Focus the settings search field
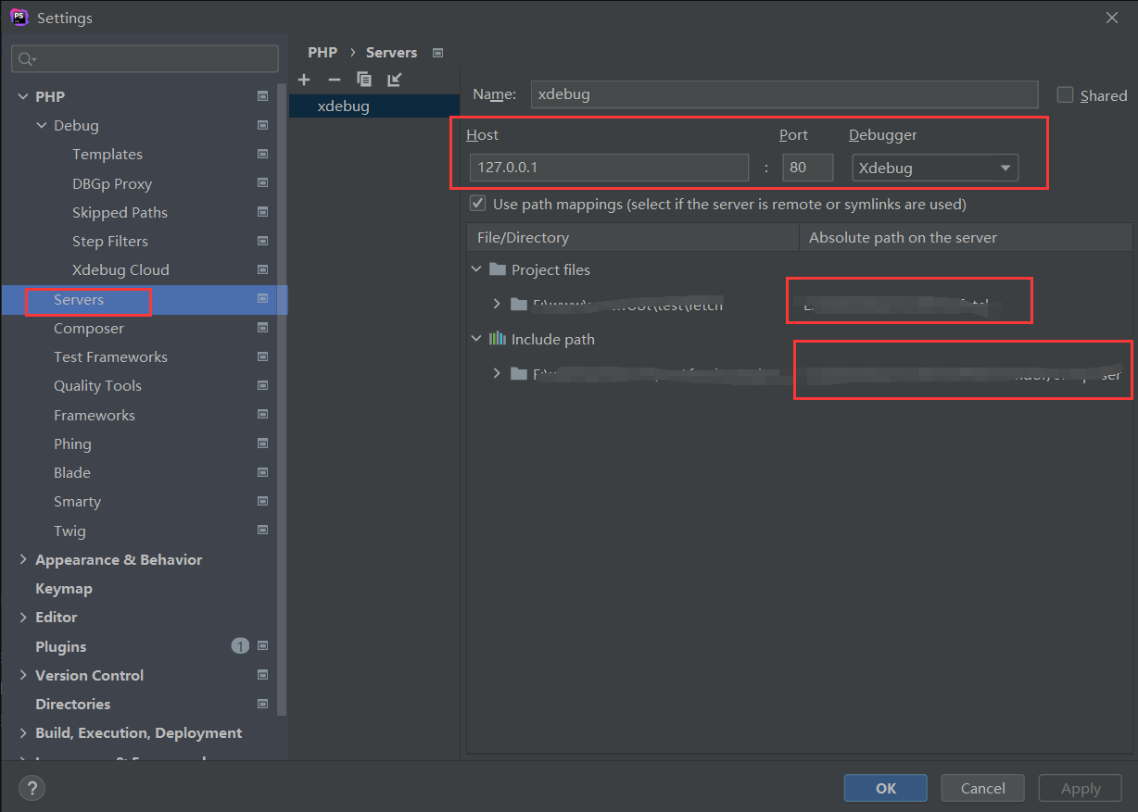 coord(145,58)
